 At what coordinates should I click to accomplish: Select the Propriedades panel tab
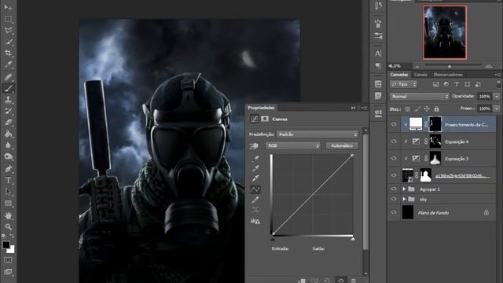[x=261, y=108]
